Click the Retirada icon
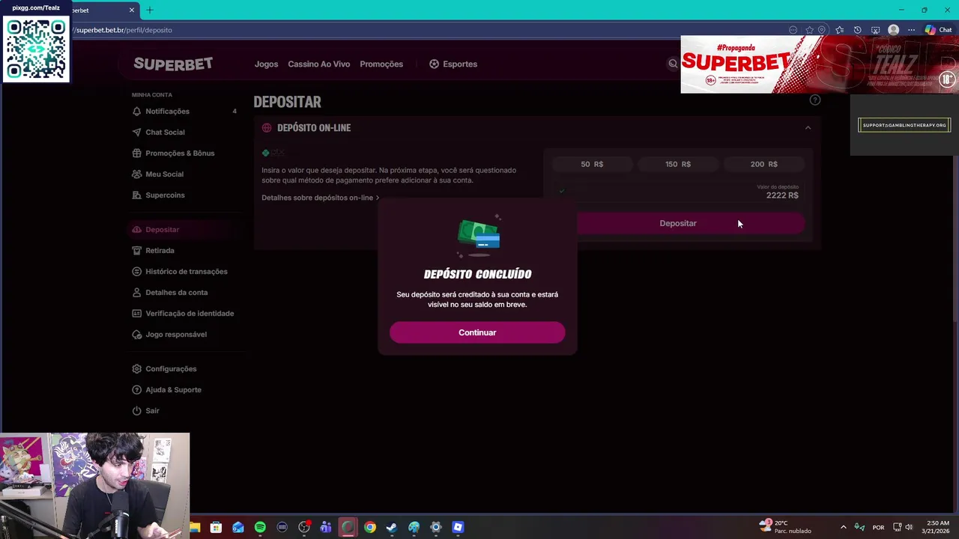The image size is (959, 539). [x=136, y=250]
